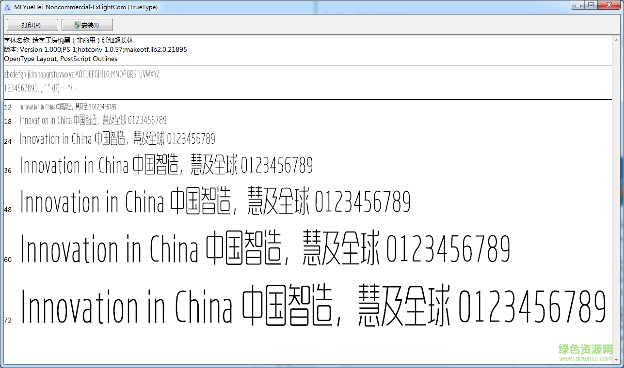624x368 pixels.
Task: Click the 安装(I) install button
Action: tap(87, 25)
